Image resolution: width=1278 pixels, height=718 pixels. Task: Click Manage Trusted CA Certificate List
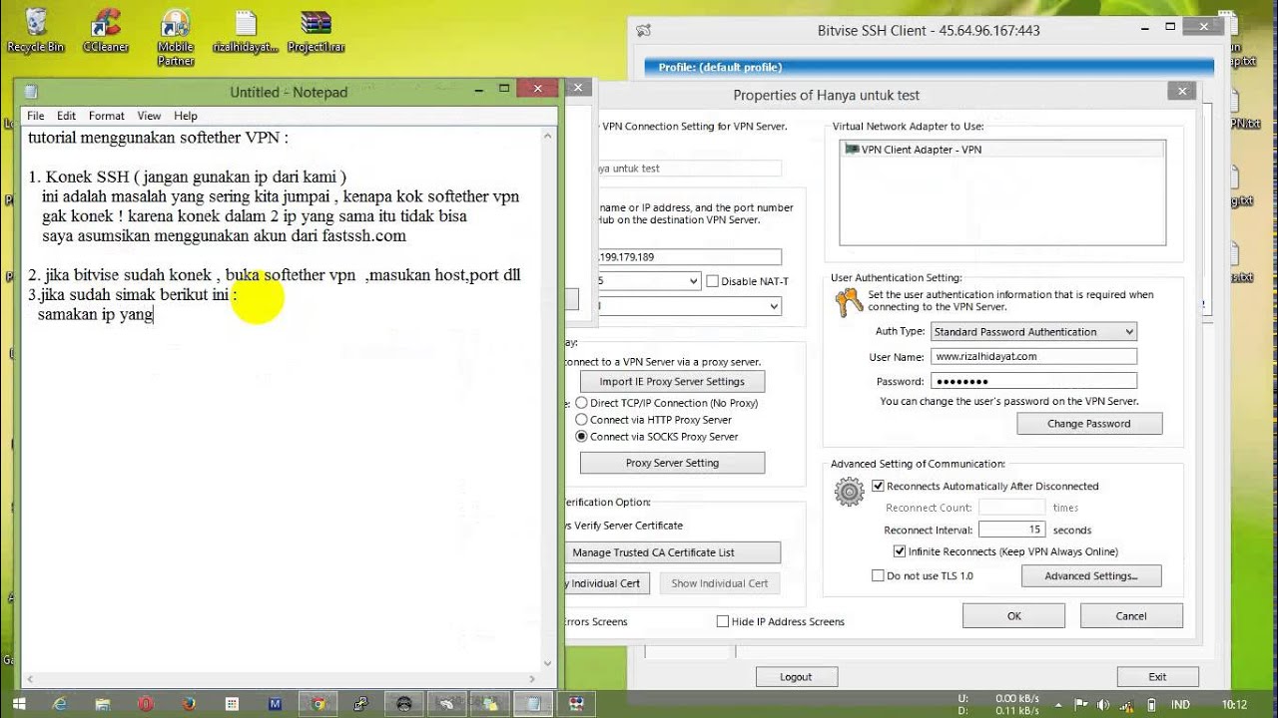[x=671, y=552]
